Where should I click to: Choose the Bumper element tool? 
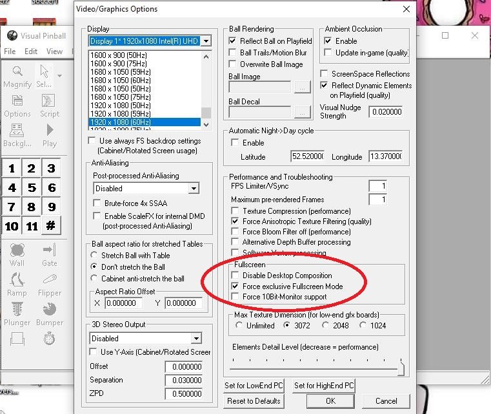click(x=50, y=314)
